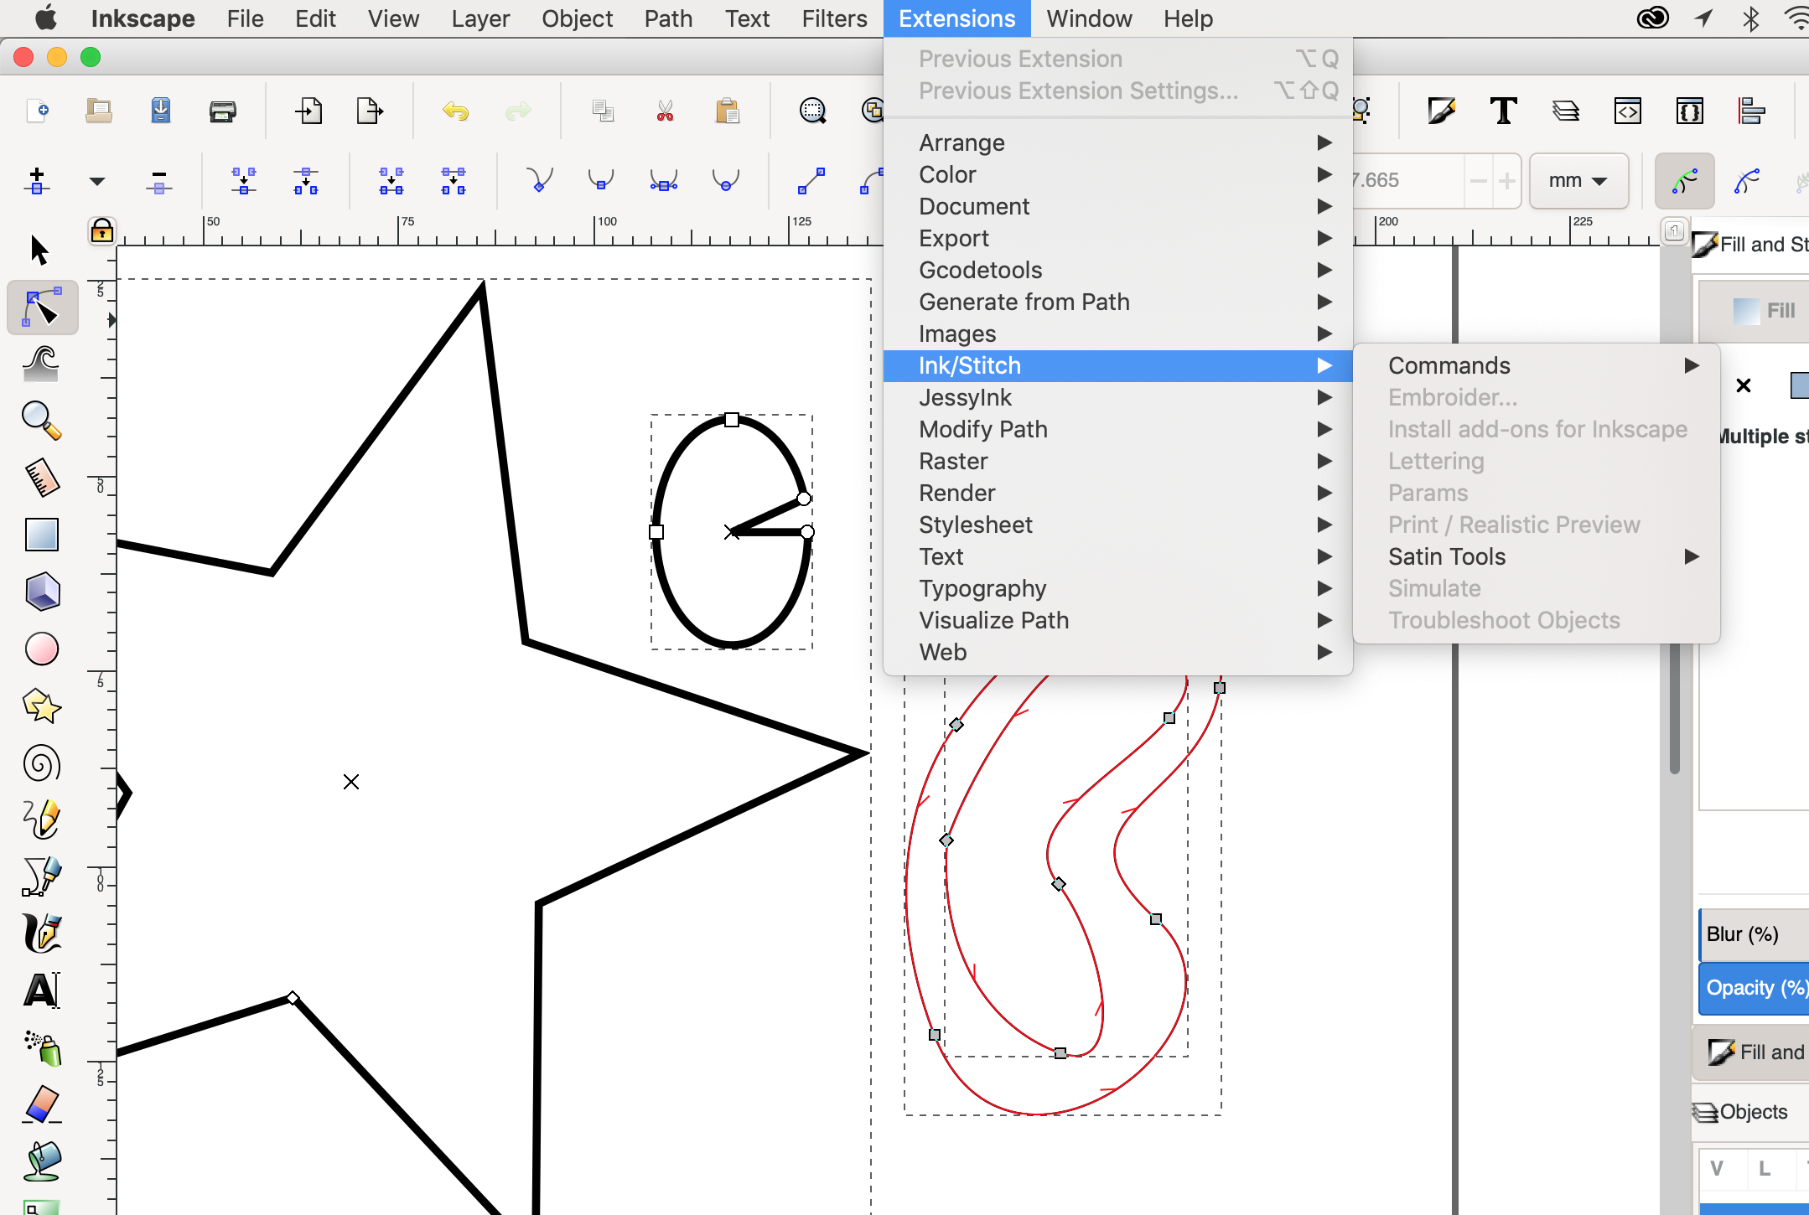Click the Blur (%) slider bar
Image resolution: width=1809 pixels, height=1215 pixels.
click(1754, 934)
